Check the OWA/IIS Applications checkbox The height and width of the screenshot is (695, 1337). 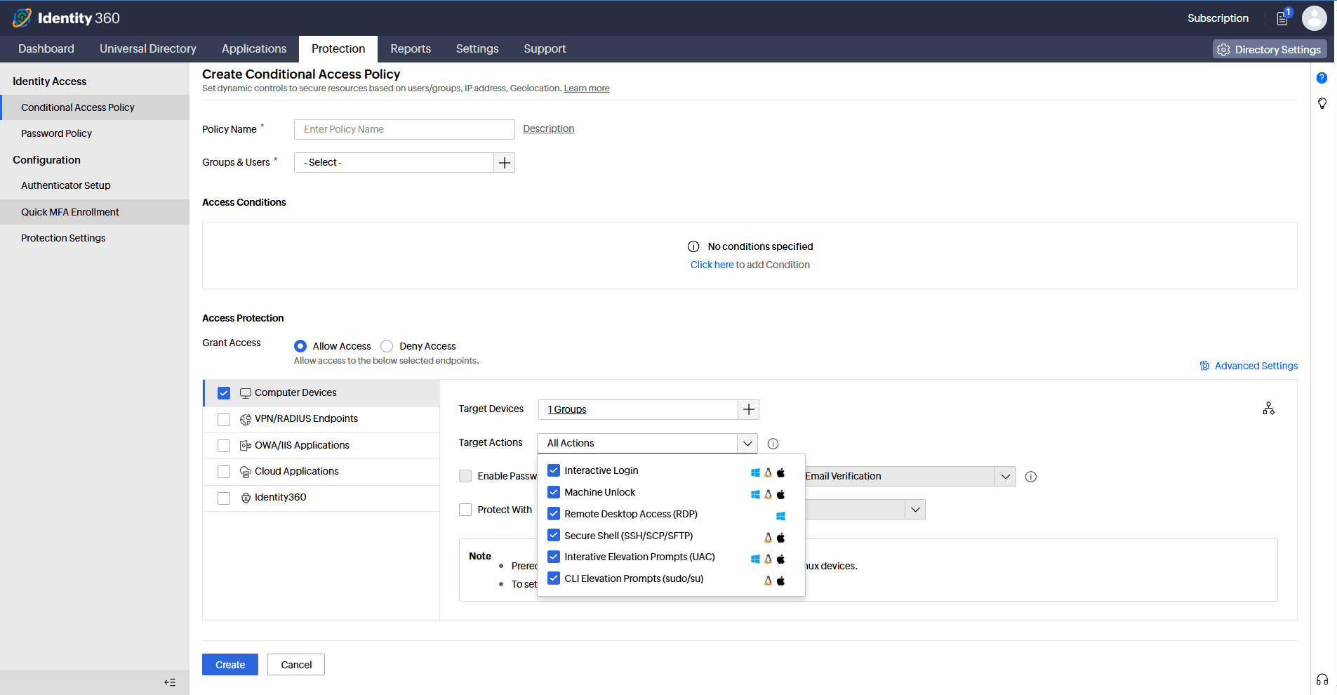pyautogui.click(x=224, y=446)
